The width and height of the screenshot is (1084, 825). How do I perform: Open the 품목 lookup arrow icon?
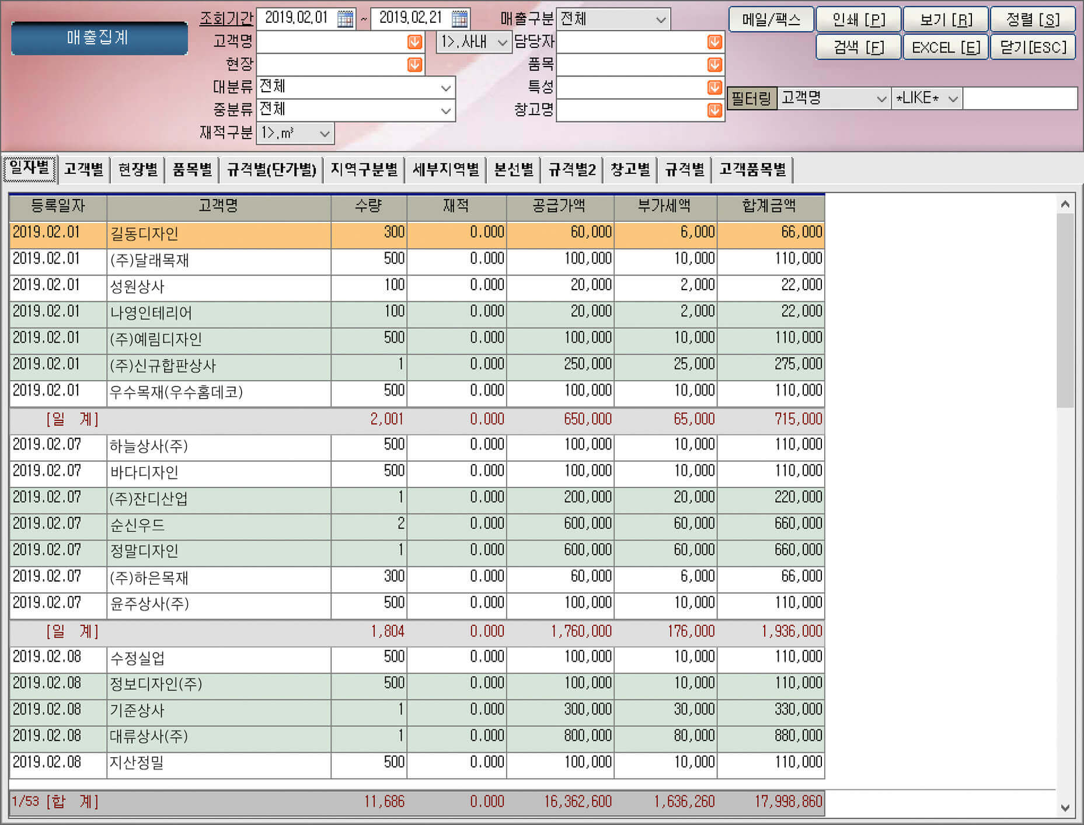714,65
